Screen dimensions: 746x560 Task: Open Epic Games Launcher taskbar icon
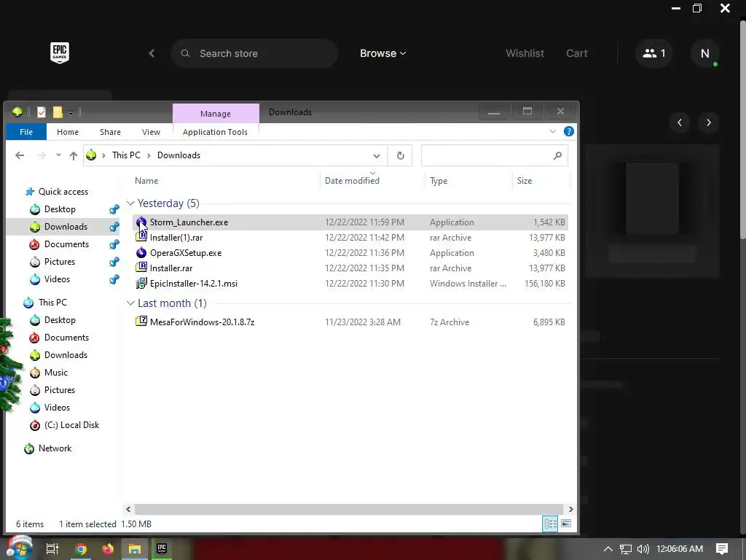pos(162,548)
